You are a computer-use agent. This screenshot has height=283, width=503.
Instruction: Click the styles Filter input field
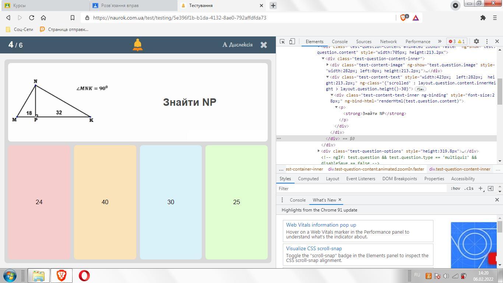[361, 188]
